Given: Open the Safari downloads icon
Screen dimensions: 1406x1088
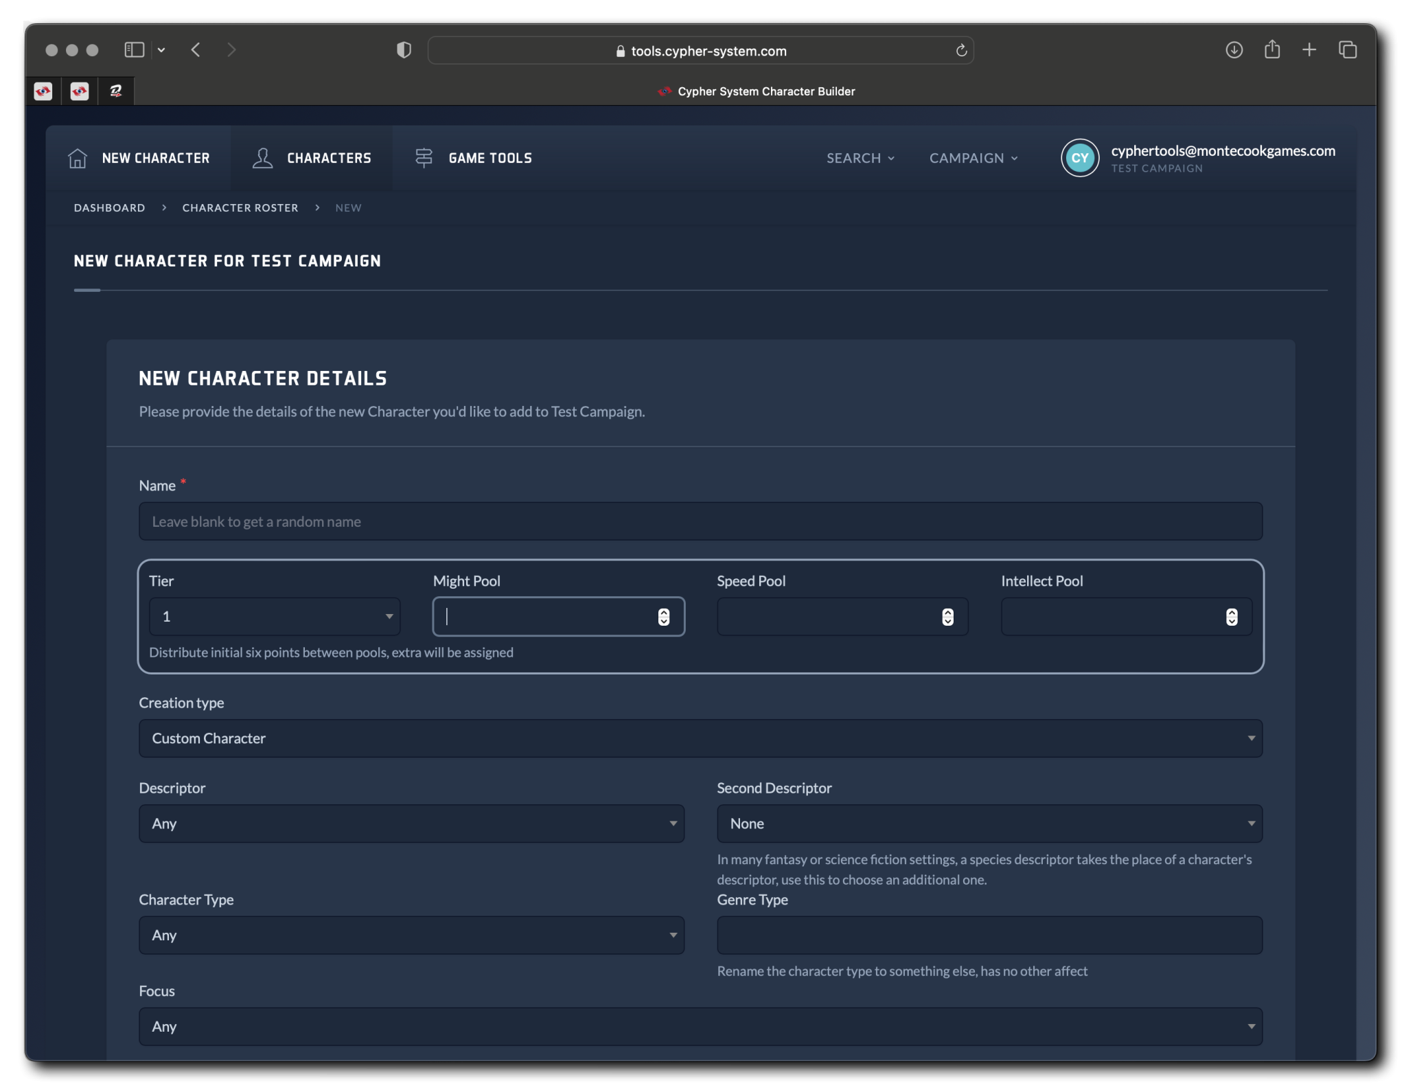Looking at the screenshot, I should [1234, 49].
